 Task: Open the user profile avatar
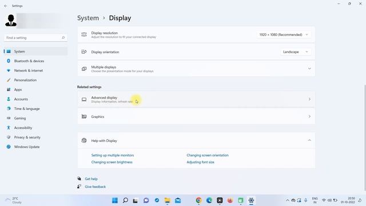coord(11,21)
